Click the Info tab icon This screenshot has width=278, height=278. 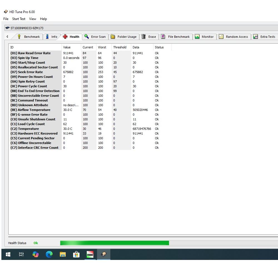[47, 36]
